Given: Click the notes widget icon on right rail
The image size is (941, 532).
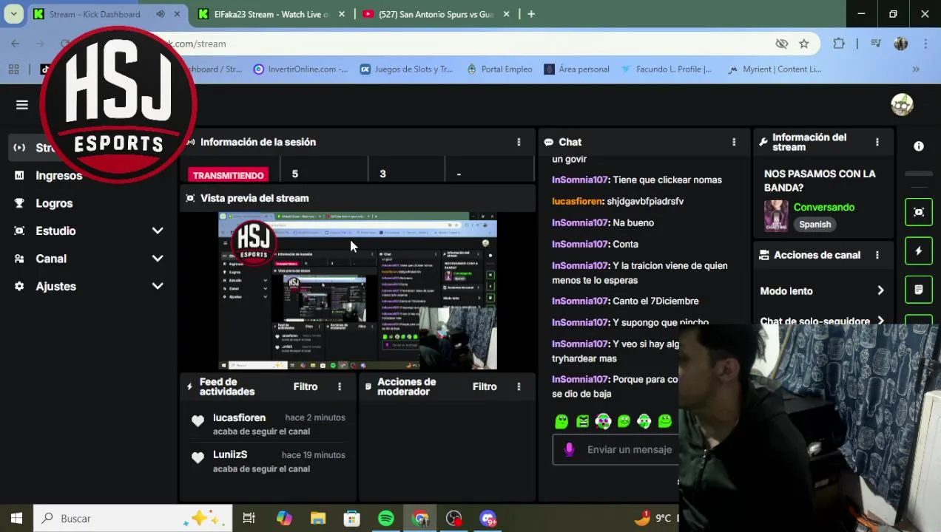Looking at the screenshot, I should coord(919,290).
